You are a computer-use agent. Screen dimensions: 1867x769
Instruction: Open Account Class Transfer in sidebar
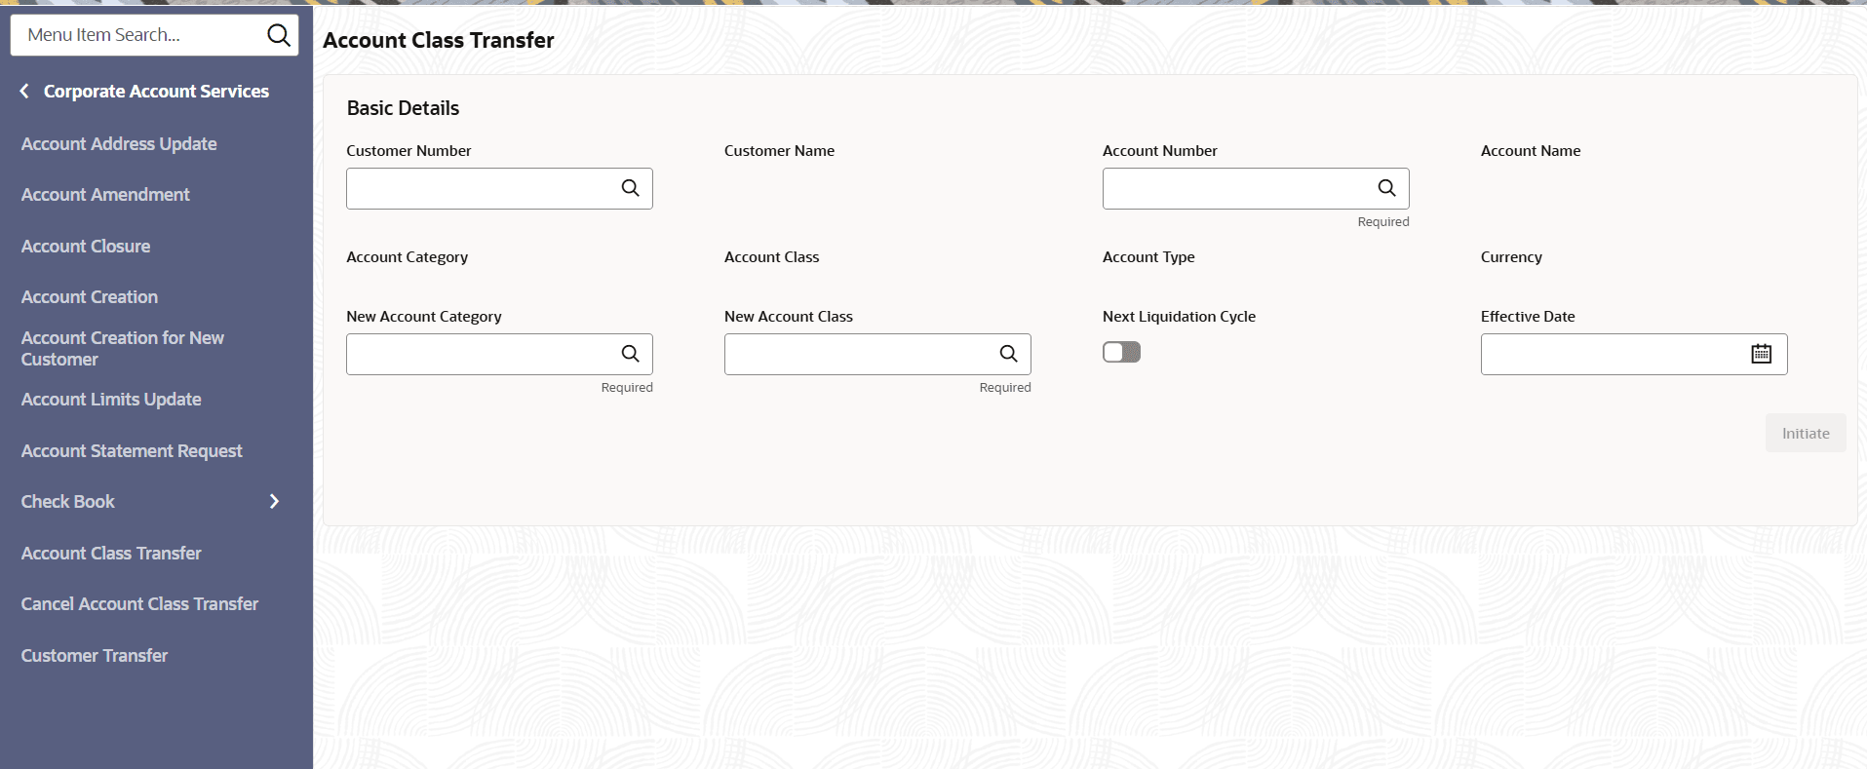click(111, 554)
